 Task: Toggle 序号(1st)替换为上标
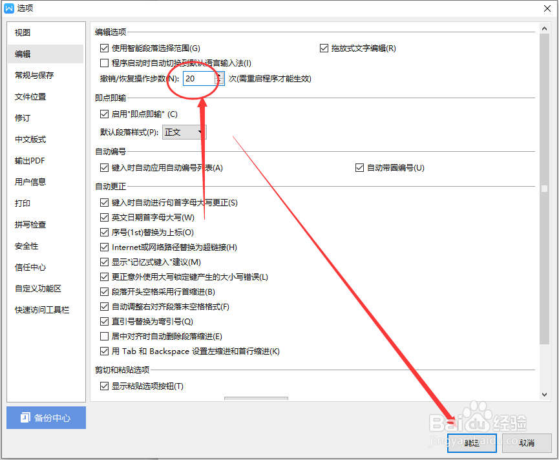pos(104,232)
